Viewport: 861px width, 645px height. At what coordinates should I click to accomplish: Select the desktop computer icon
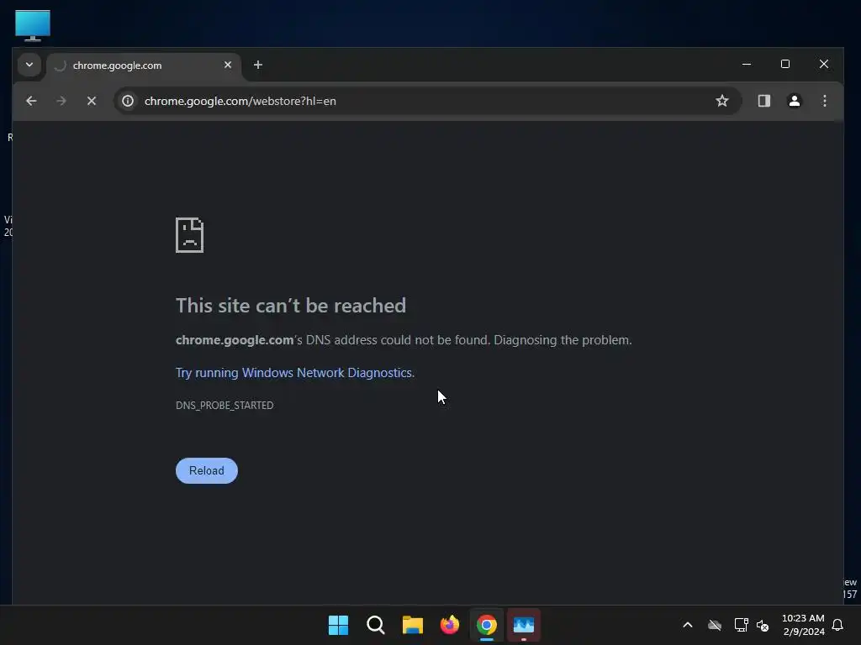33,25
